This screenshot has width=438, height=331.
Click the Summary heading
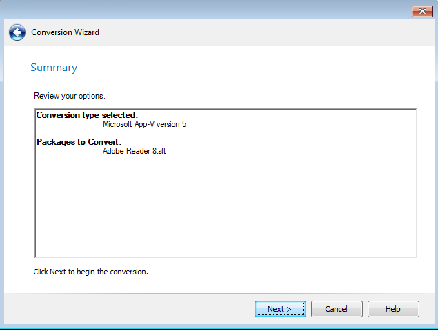point(54,68)
